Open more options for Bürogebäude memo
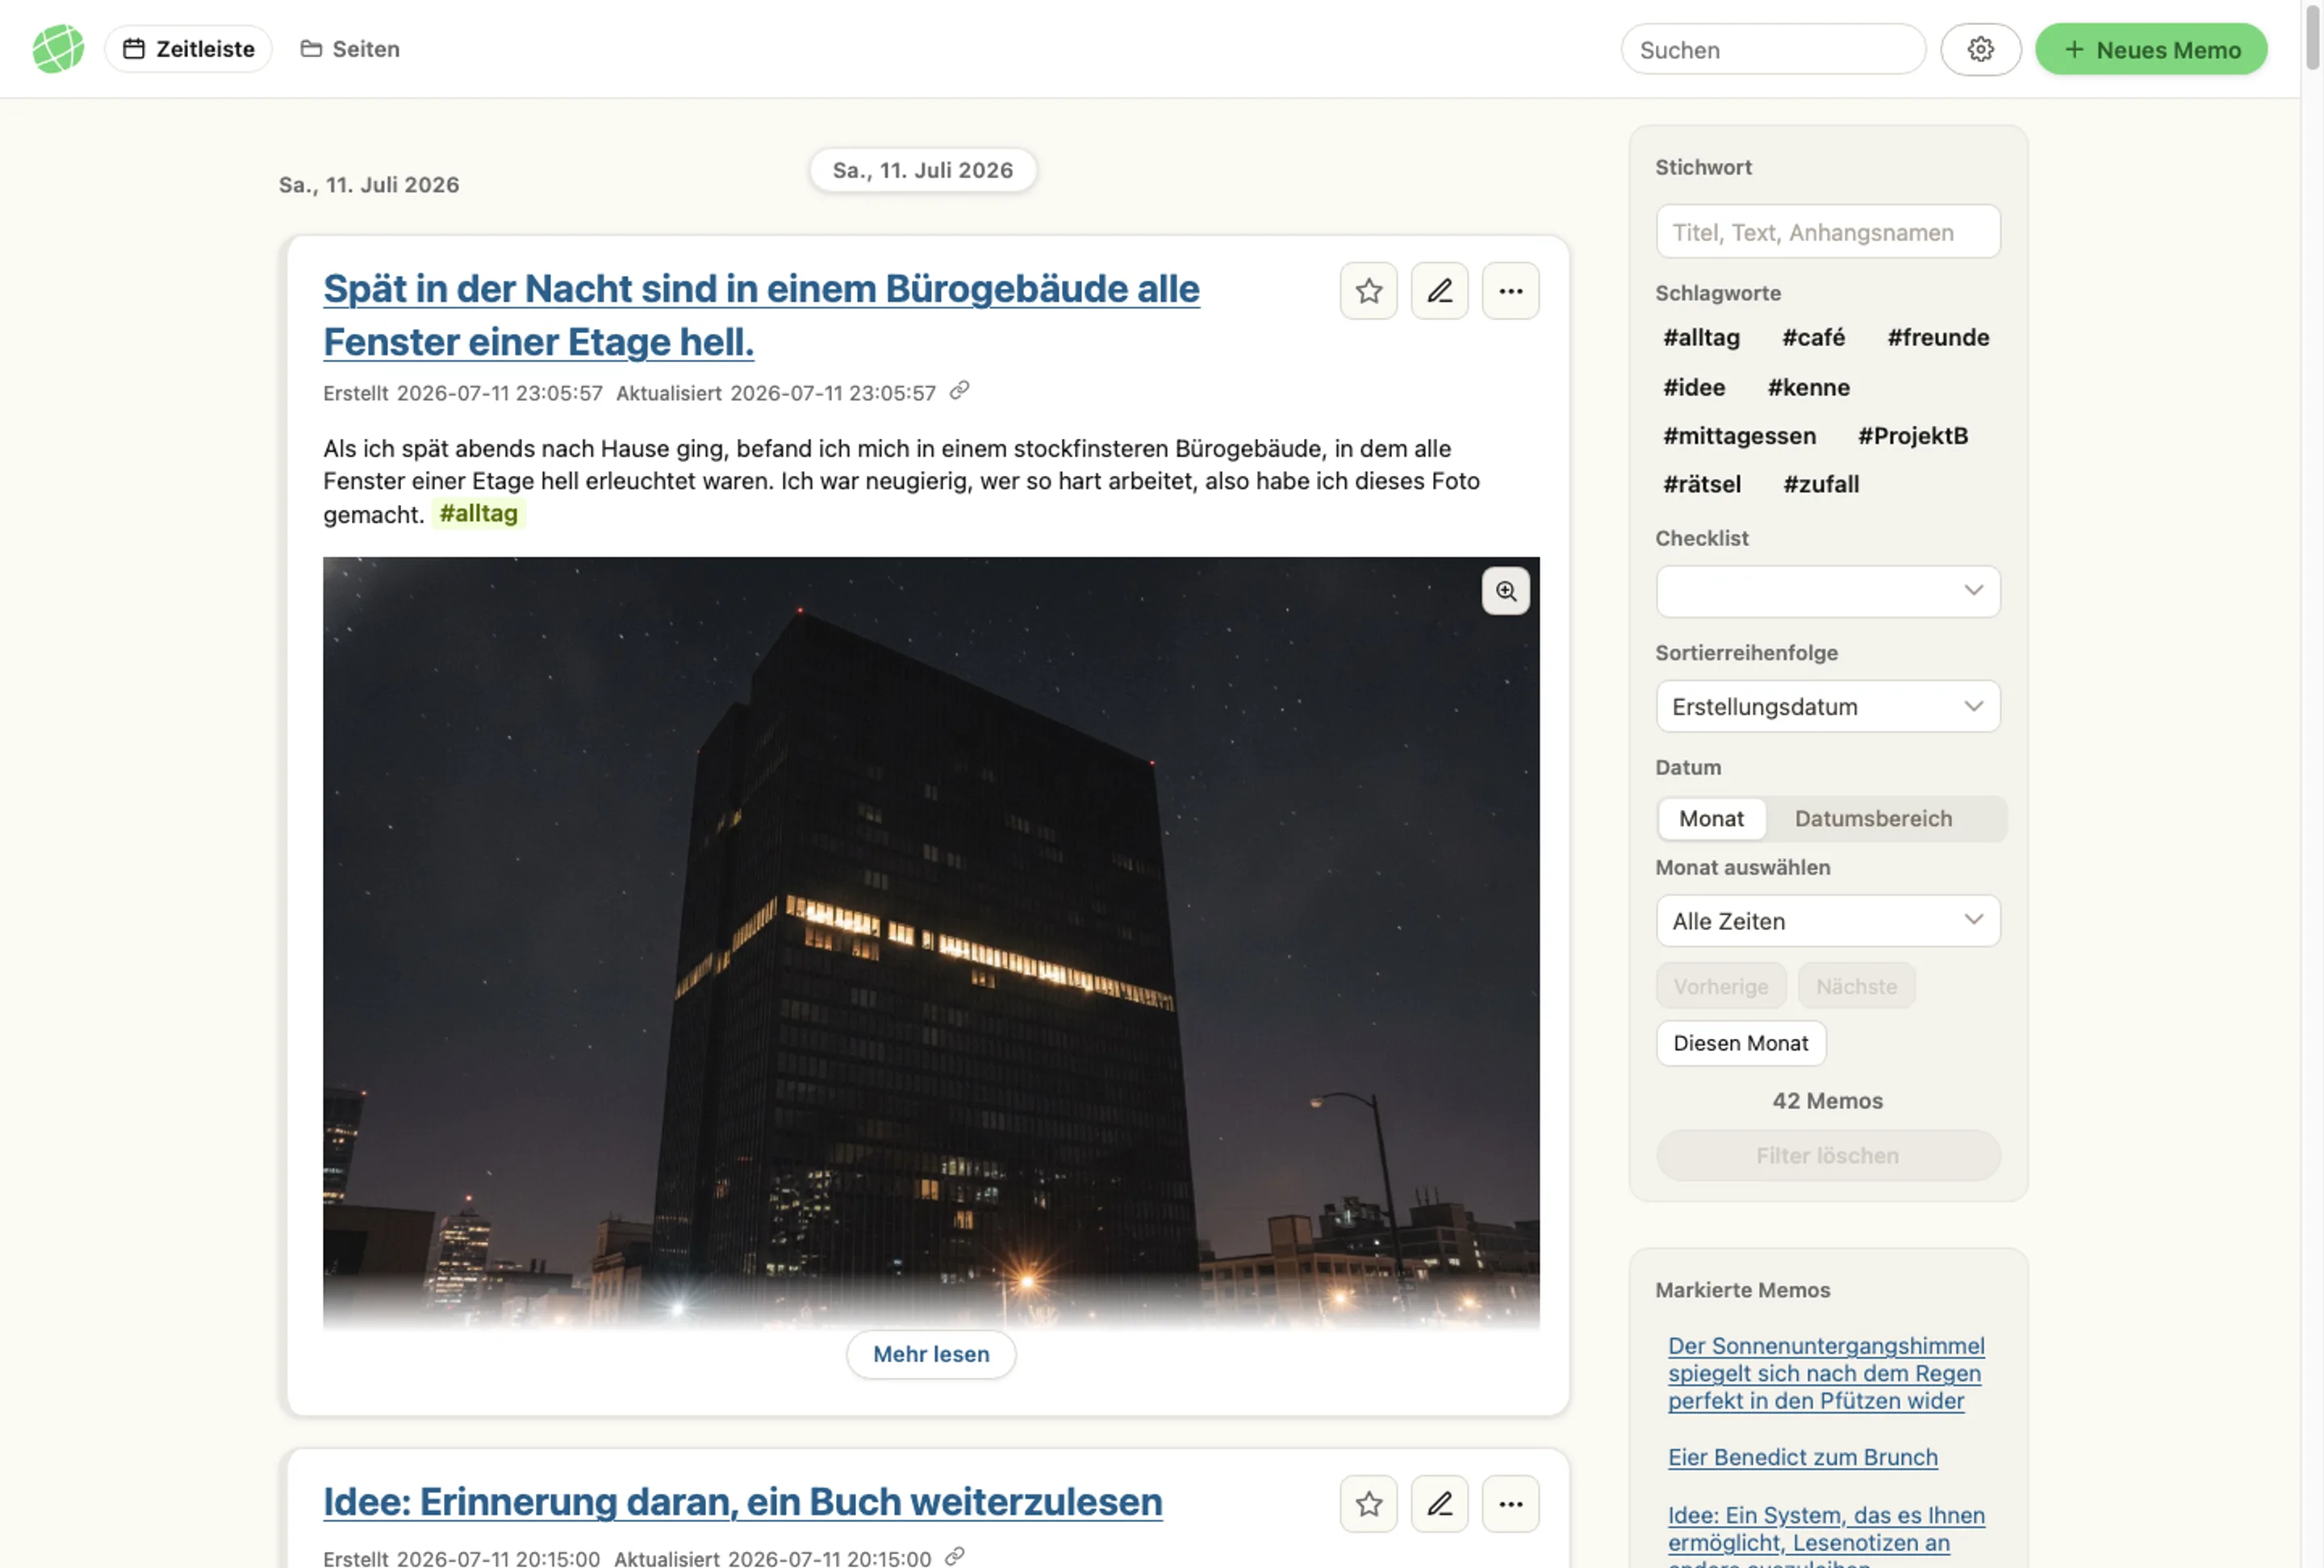The image size is (2324, 1568). point(1510,291)
